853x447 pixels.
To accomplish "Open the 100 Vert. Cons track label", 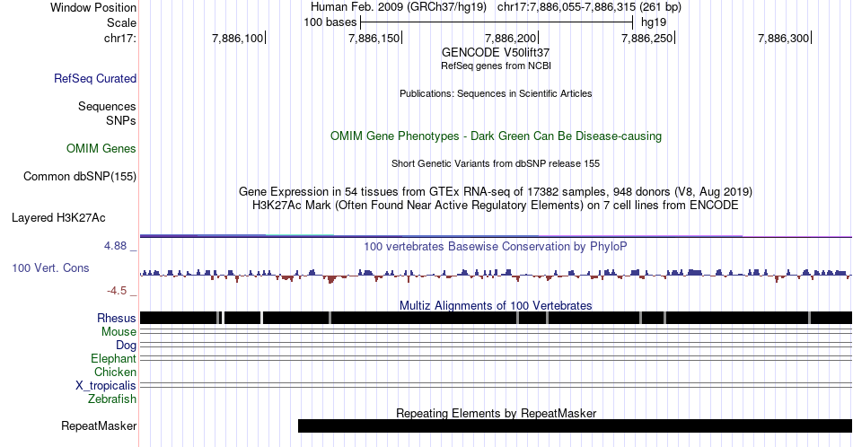I will pyautogui.click(x=50, y=267).
